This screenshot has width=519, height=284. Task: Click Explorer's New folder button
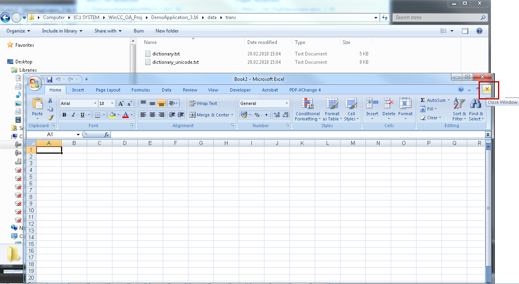(167, 31)
